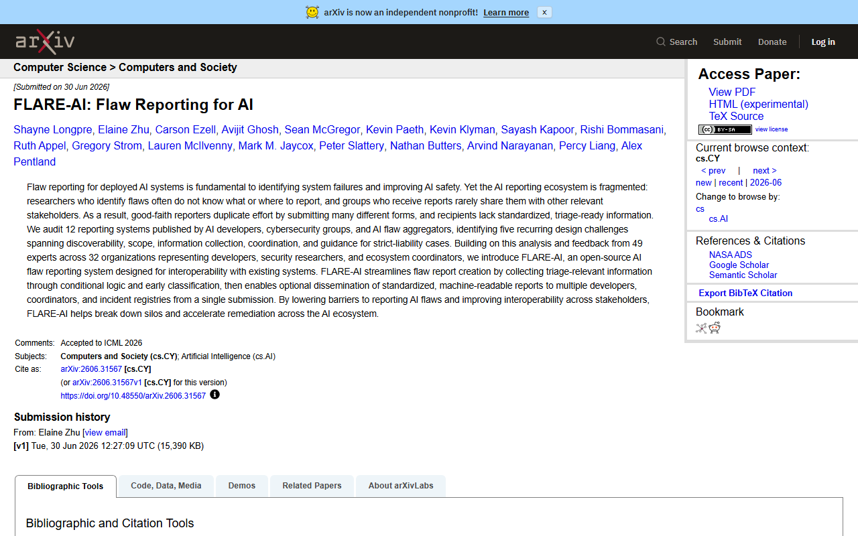The width and height of the screenshot is (858, 536).
Task: Click the smiley icon in the banner
Action: click(x=312, y=12)
